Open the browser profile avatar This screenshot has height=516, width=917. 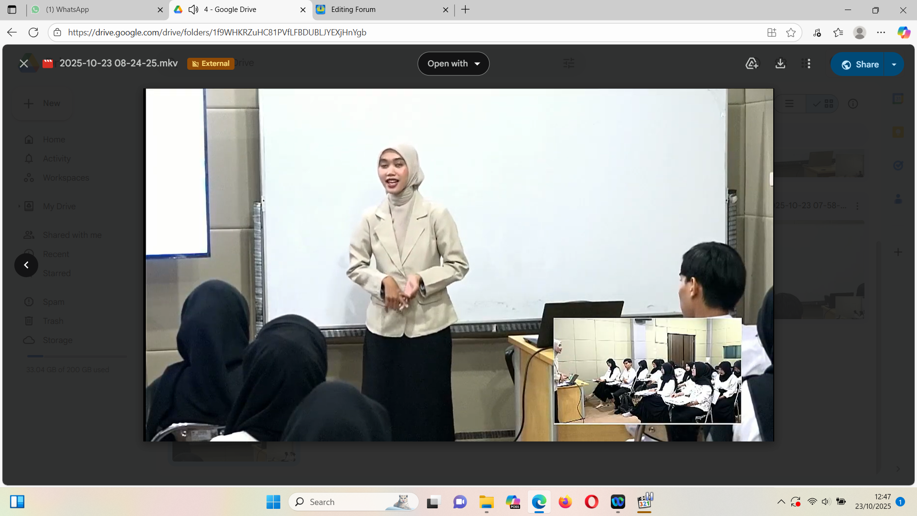[860, 32]
